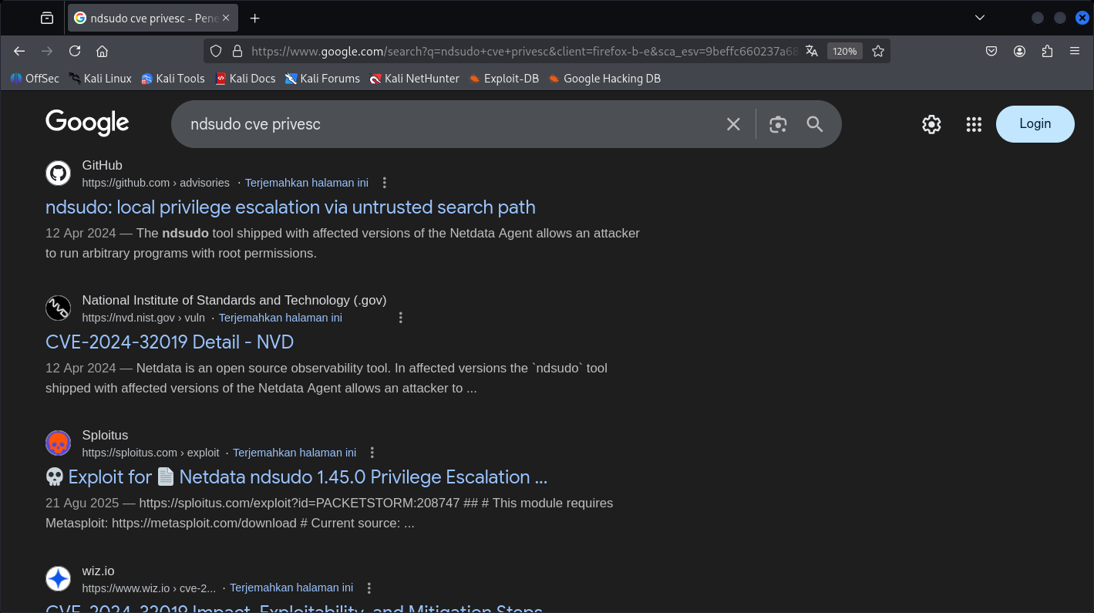
Task: Clear the search query with the X icon
Action: 733,124
